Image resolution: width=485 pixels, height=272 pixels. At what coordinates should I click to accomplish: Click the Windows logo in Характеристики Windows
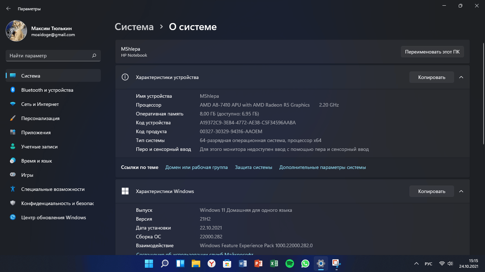click(125, 191)
